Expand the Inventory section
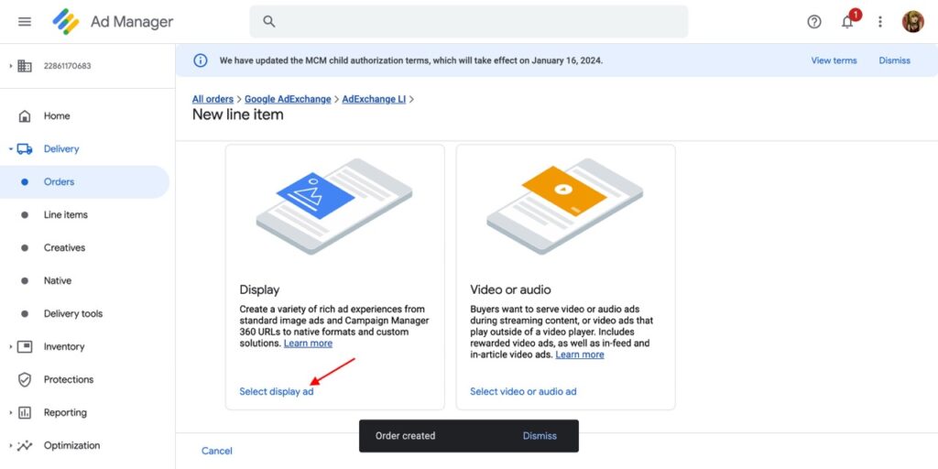This screenshot has width=938, height=469. [x=10, y=346]
